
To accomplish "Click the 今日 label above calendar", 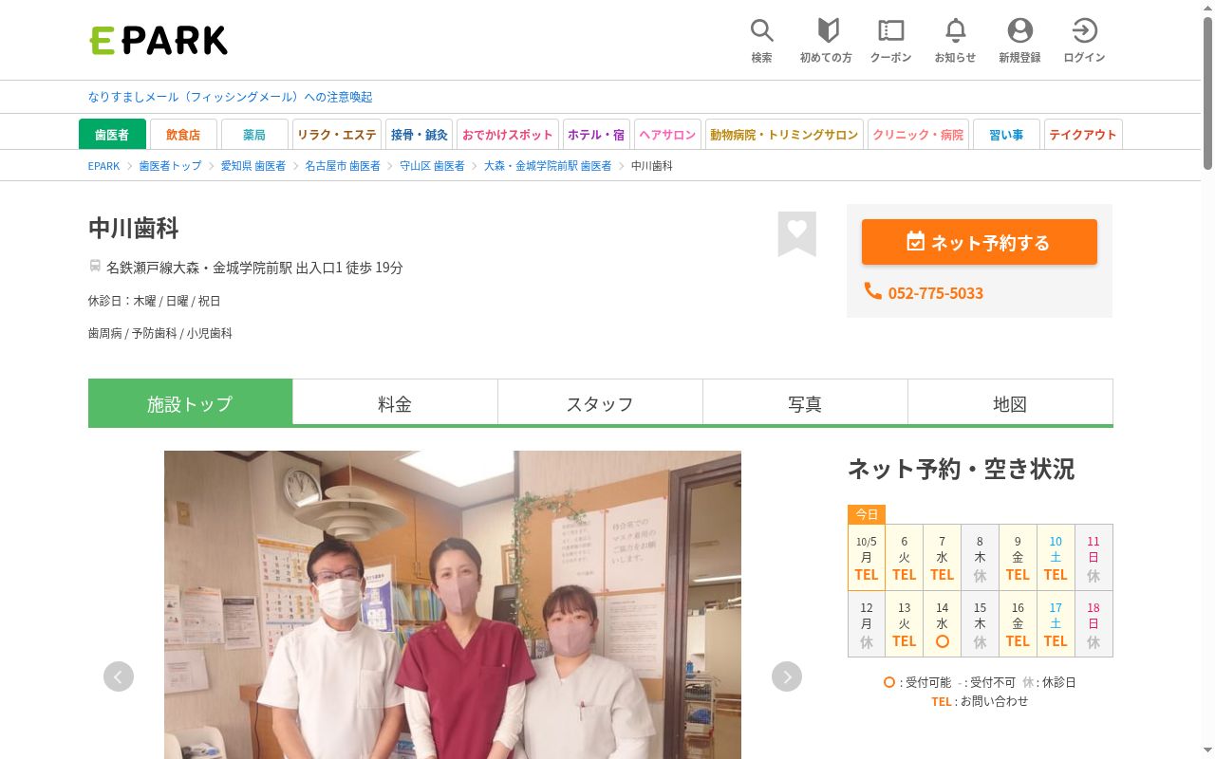I will pyautogui.click(x=867, y=514).
